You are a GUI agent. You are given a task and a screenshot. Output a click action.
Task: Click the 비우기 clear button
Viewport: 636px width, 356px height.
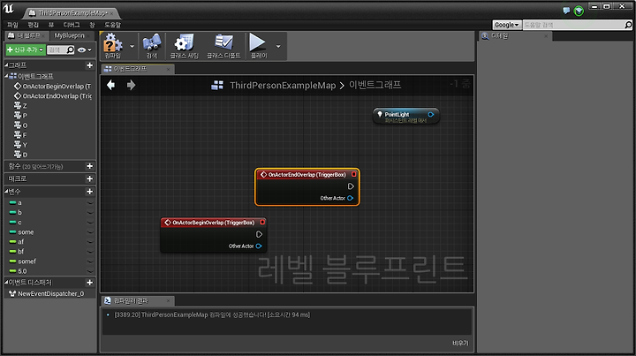[460, 343]
